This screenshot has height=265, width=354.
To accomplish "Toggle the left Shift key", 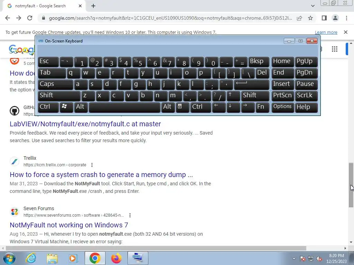I will click(59, 96).
